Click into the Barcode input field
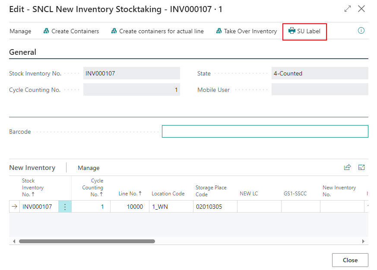Screen dimensions: 377x270 click(x=265, y=132)
